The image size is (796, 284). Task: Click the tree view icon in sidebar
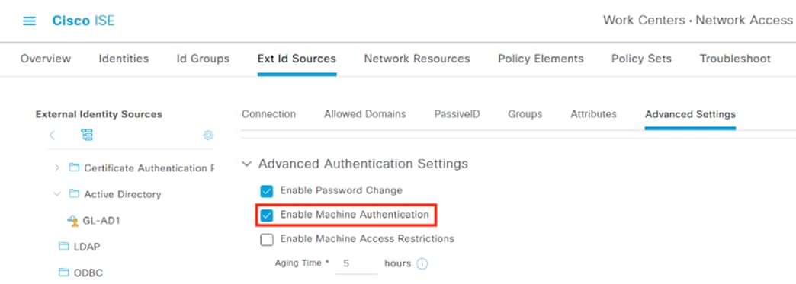tap(88, 136)
